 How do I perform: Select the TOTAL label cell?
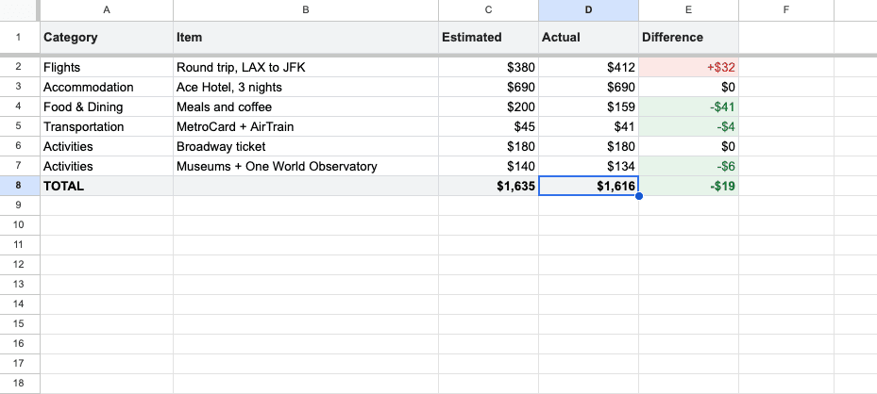click(x=107, y=186)
